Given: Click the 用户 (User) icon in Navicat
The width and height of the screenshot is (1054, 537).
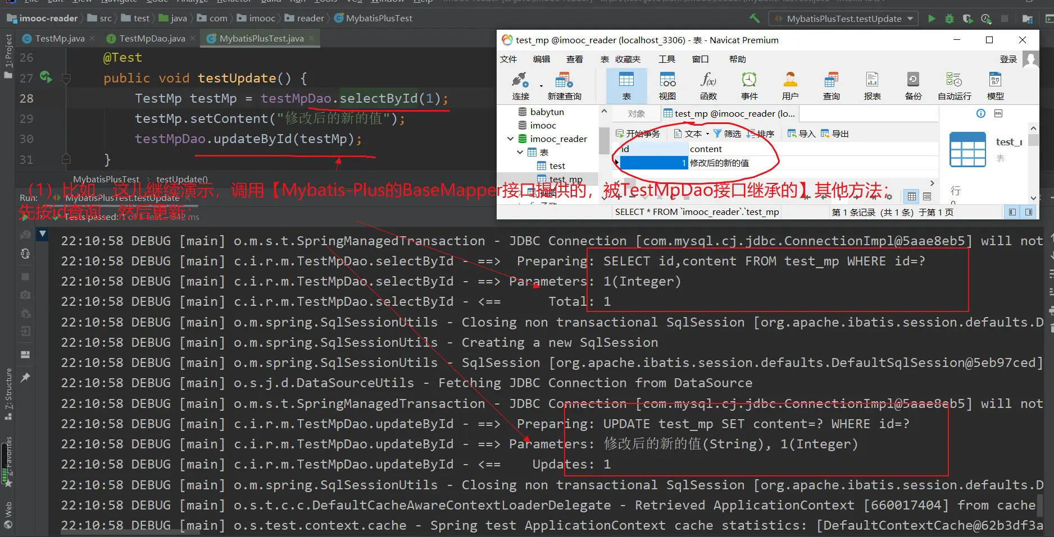Looking at the screenshot, I should (x=790, y=86).
